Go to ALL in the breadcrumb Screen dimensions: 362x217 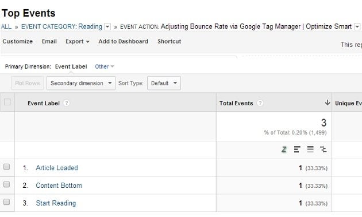point(6,26)
